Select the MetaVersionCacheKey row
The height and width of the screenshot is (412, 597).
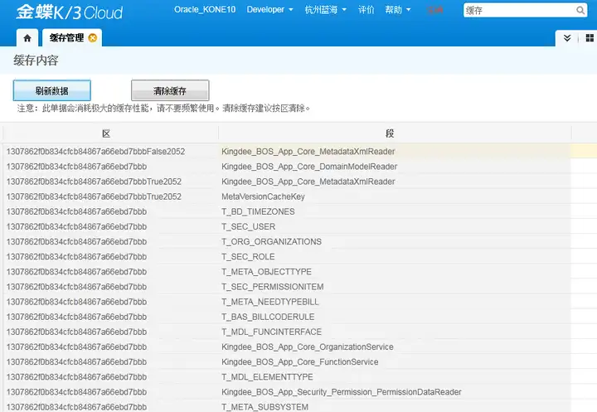(x=287, y=196)
